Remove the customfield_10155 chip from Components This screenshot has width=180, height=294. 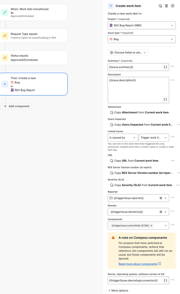pos(151,226)
